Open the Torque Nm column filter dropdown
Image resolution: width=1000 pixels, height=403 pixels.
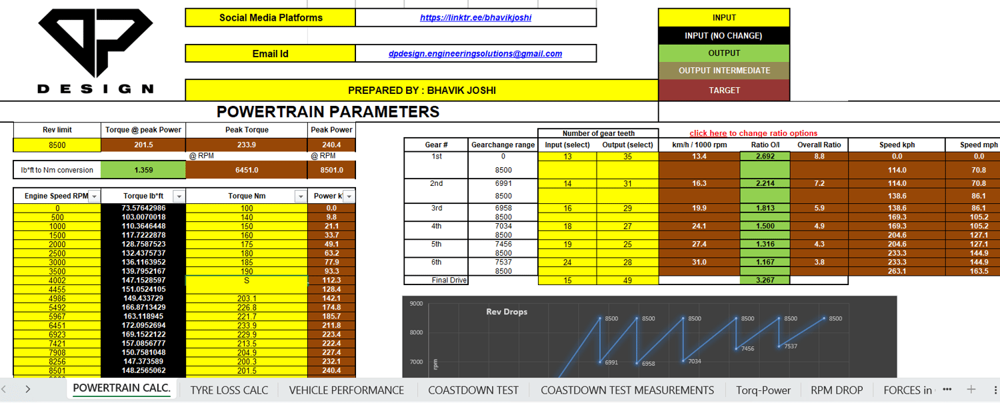[x=300, y=196]
